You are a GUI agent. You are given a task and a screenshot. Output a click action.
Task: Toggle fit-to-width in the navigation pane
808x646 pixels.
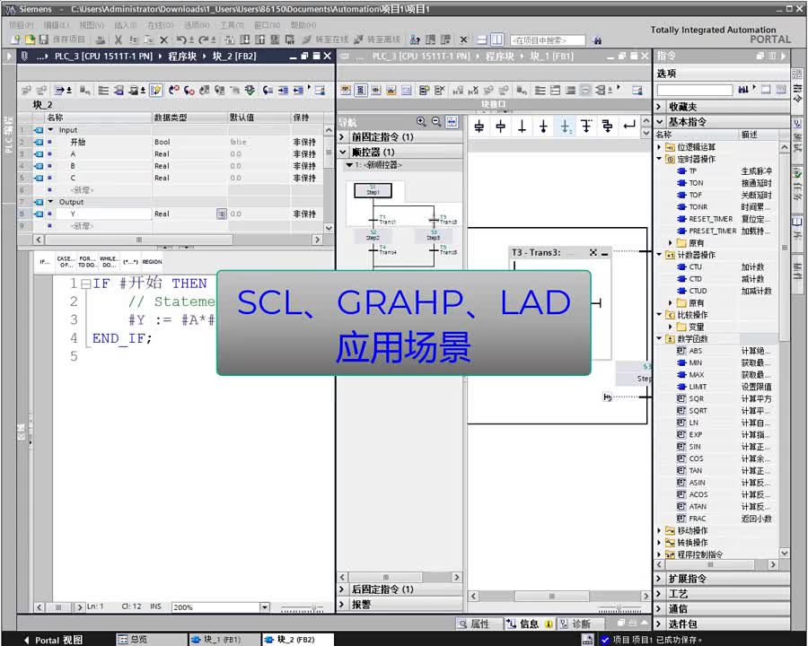pos(452,122)
